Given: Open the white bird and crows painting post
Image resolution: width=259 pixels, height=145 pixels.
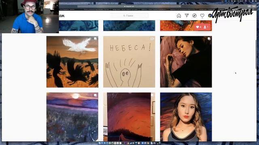Looking at the screenshot, I should point(72,62).
